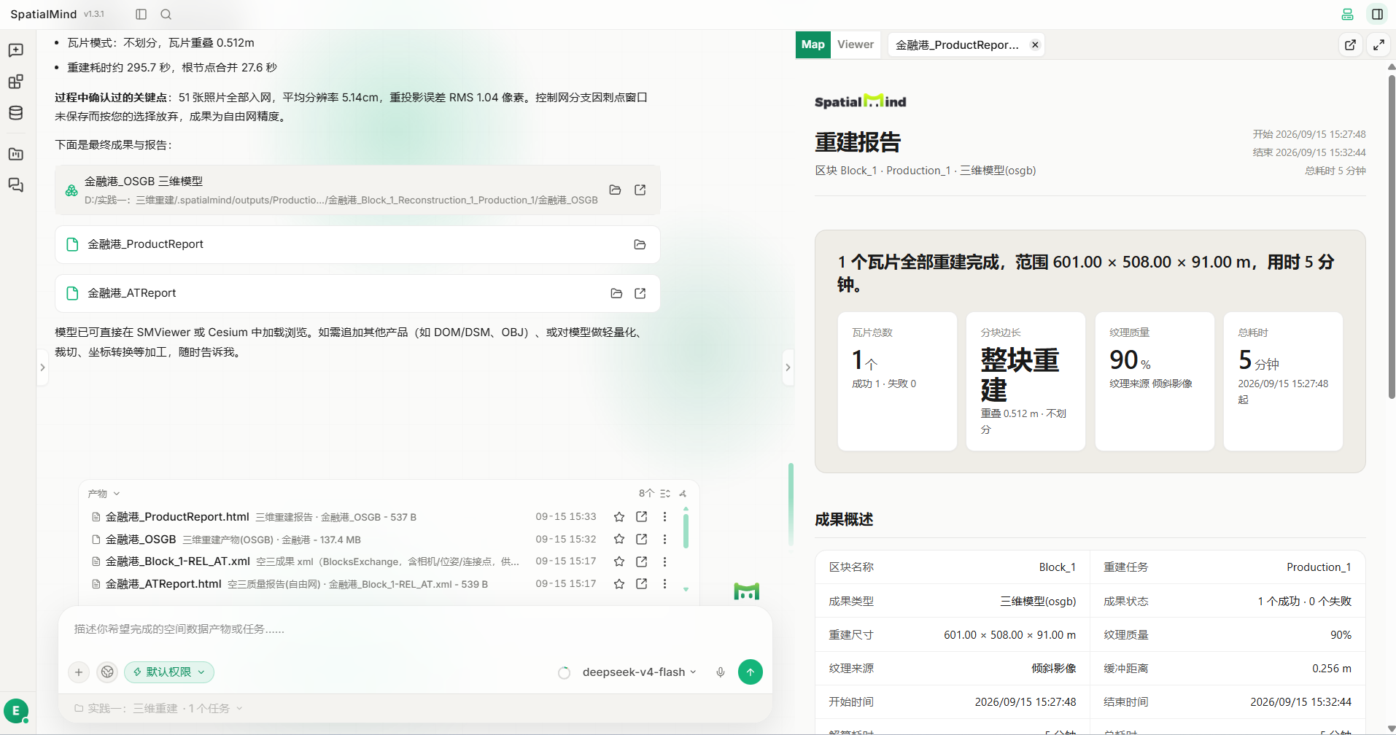Open folder for 金融港_OSGB 三维模型
This screenshot has width=1396, height=735.
[x=615, y=190]
